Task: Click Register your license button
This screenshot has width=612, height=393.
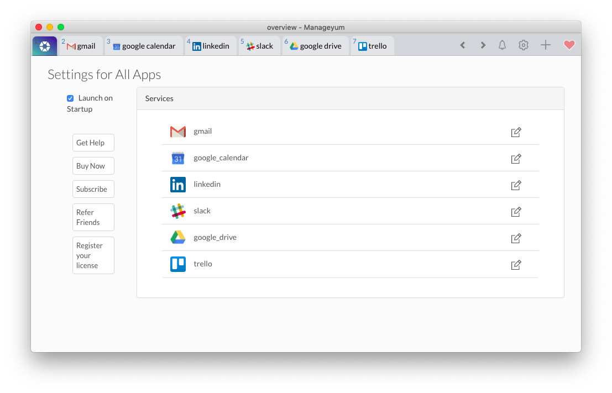Action: (x=93, y=255)
